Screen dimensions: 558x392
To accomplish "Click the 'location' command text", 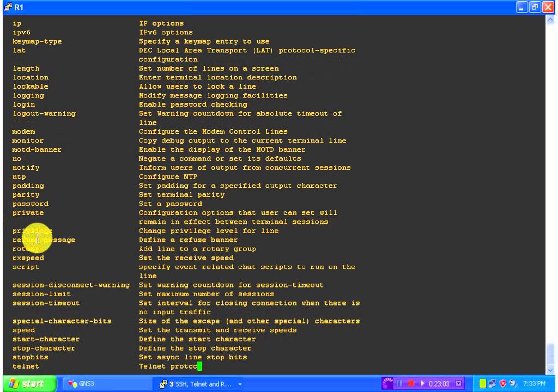I will pos(31,77).
